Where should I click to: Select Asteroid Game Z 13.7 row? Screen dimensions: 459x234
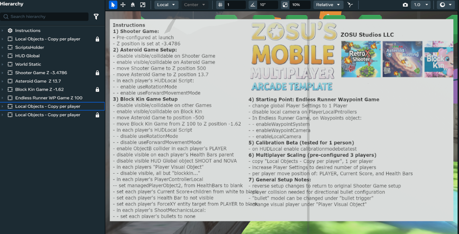pyautogui.click(x=52, y=81)
